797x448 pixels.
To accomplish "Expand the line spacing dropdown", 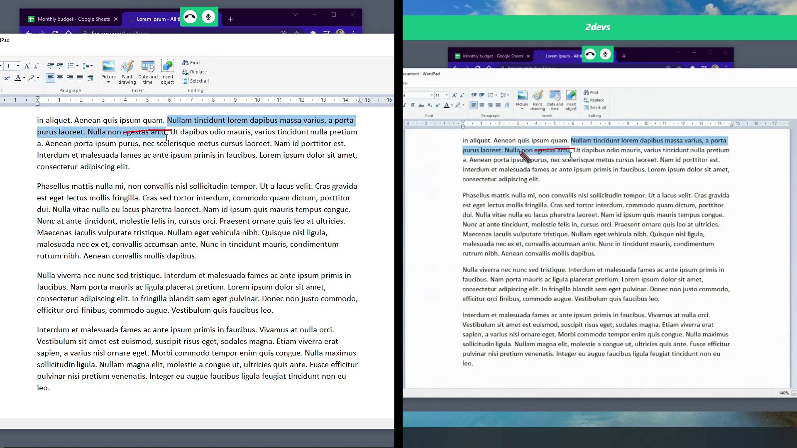I will click(x=91, y=66).
